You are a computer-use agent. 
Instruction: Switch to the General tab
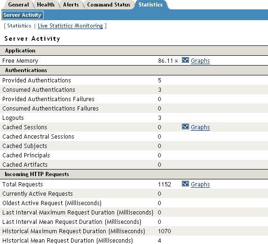click(x=18, y=5)
